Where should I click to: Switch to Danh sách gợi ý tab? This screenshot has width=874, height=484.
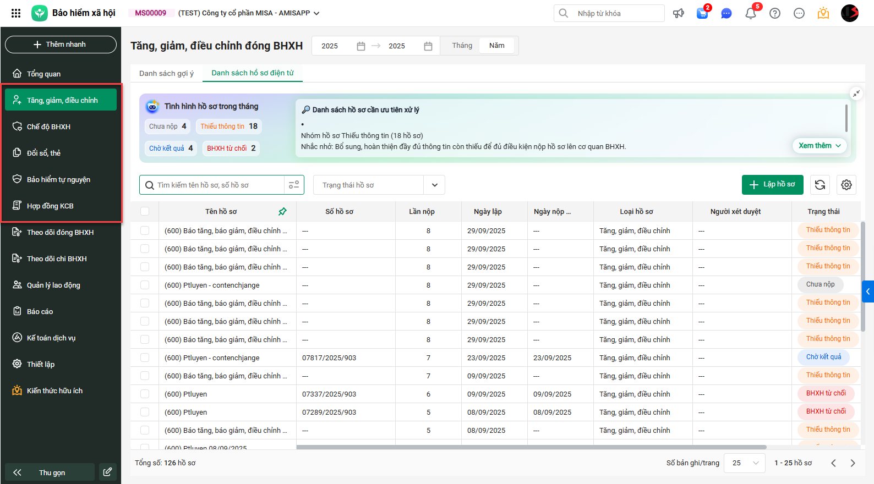coord(166,73)
